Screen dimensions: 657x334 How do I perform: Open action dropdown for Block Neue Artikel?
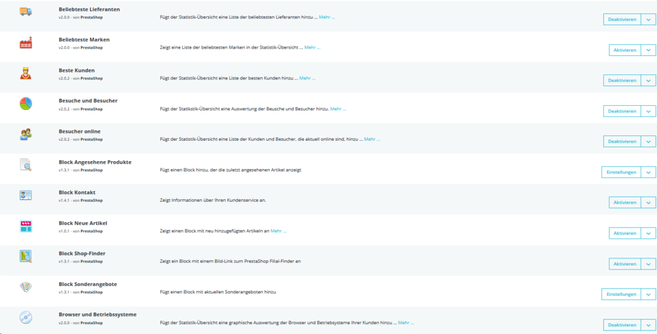click(x=648, y=233)
